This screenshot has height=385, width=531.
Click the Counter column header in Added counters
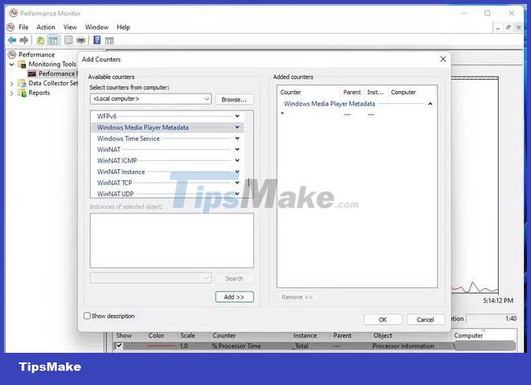tap(290, 92)
